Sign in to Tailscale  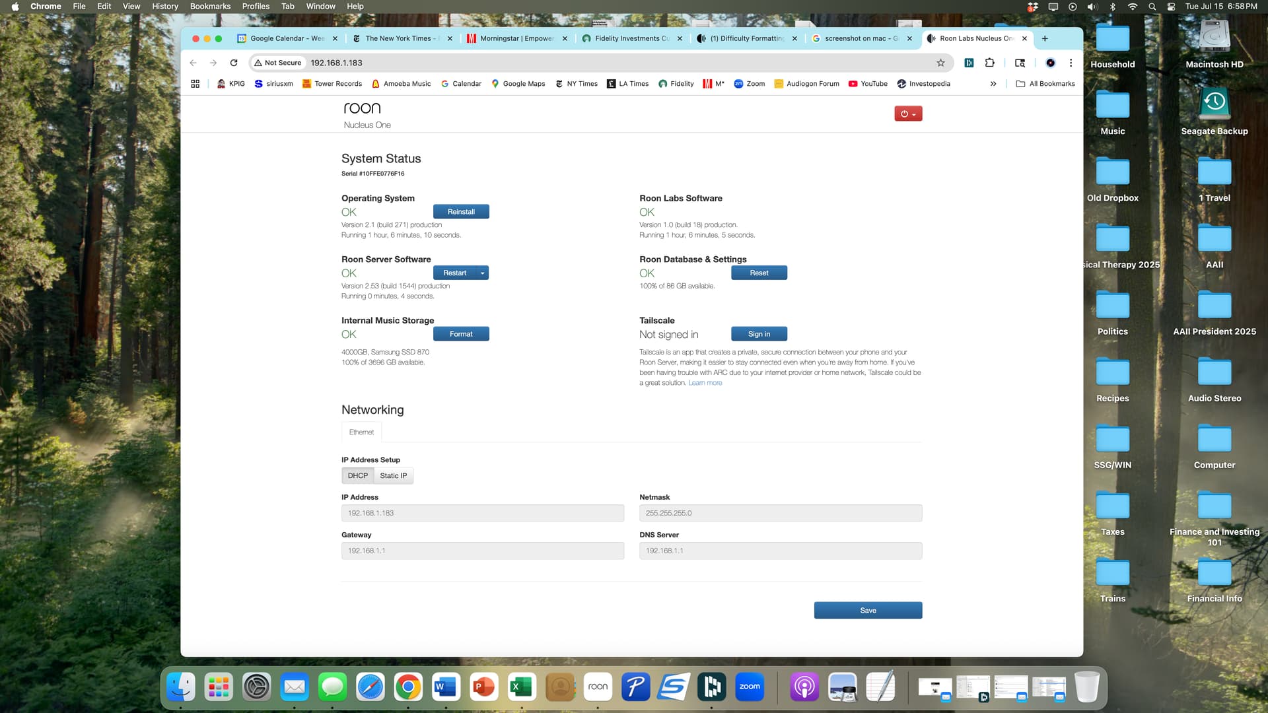(x=759, y=334)
